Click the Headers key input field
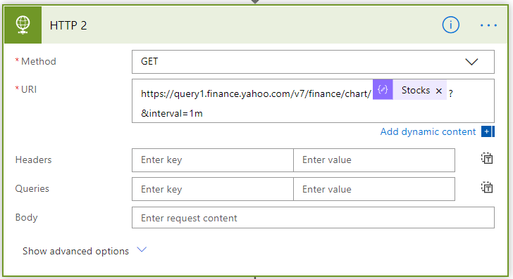 (213, 160)
